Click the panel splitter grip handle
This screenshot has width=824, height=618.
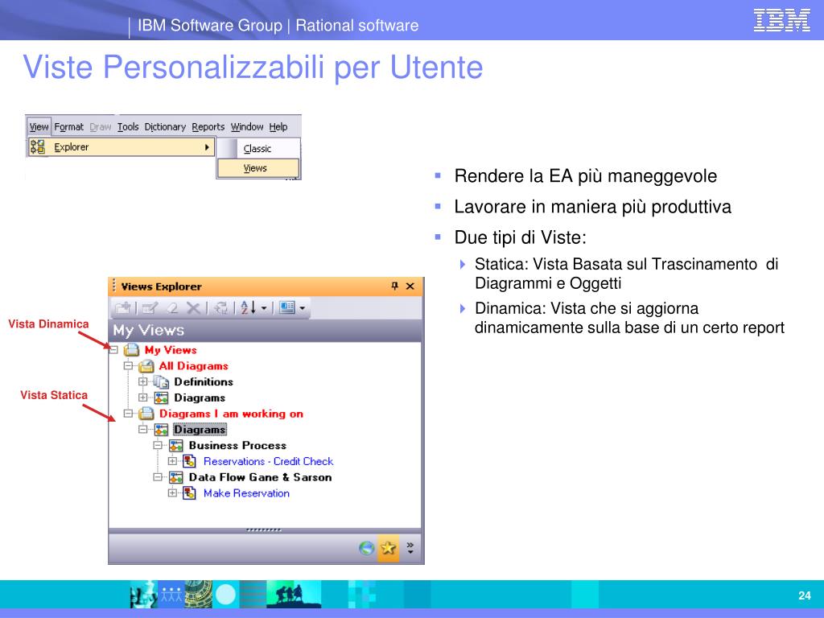(x=264, y=529)
